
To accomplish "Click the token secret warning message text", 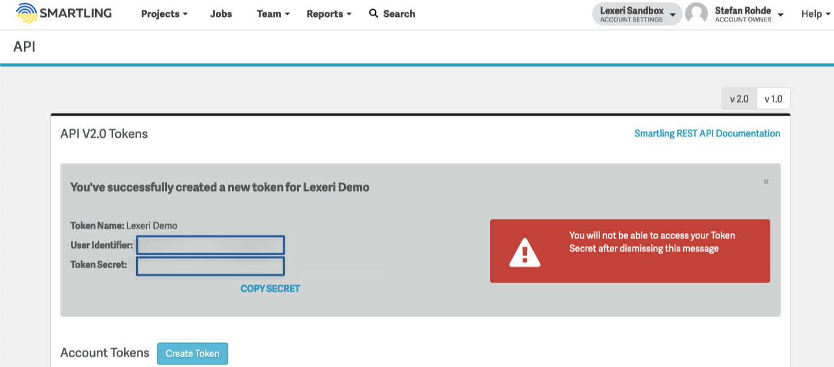I will pos(652,242).
